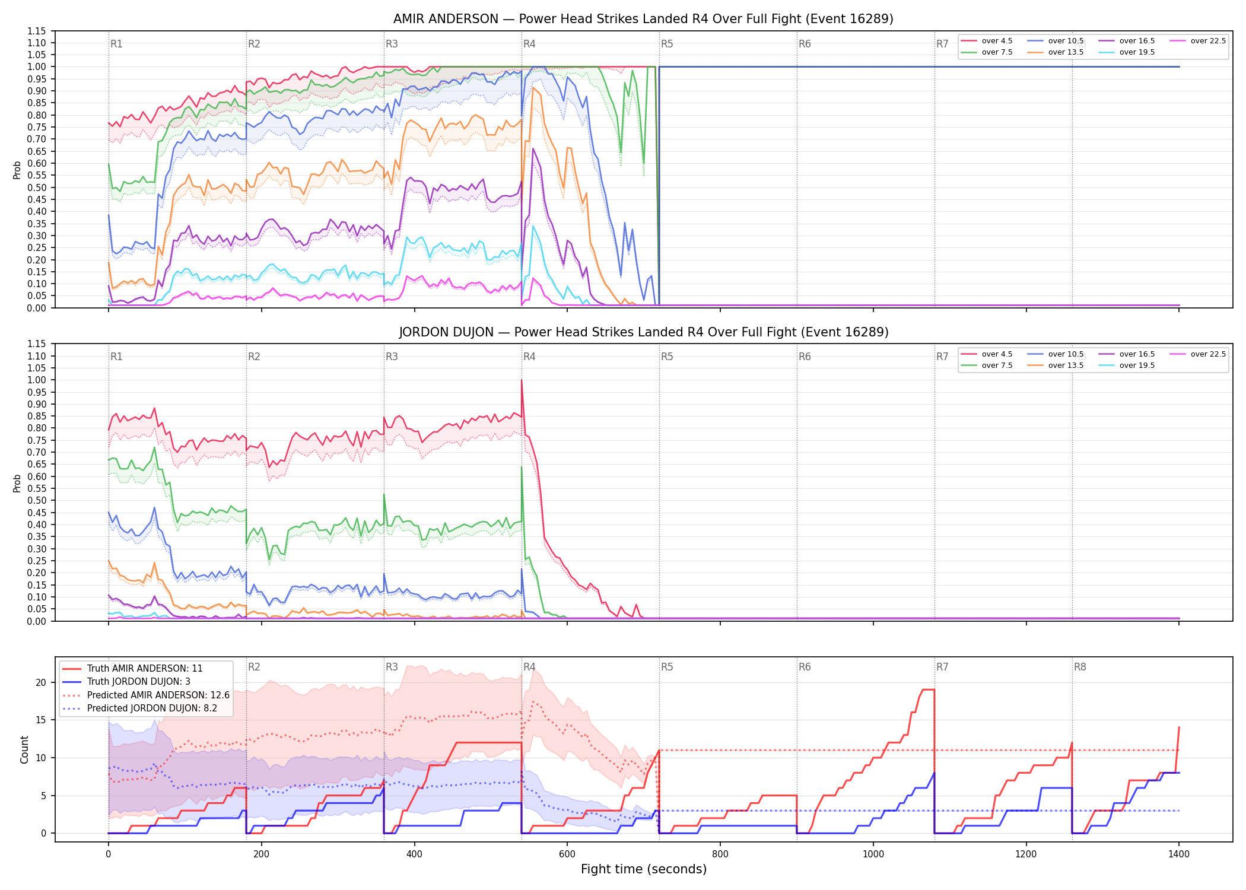
Task: Click the 'Fight time (seconds)' axis label
Action: coord(644,869)
